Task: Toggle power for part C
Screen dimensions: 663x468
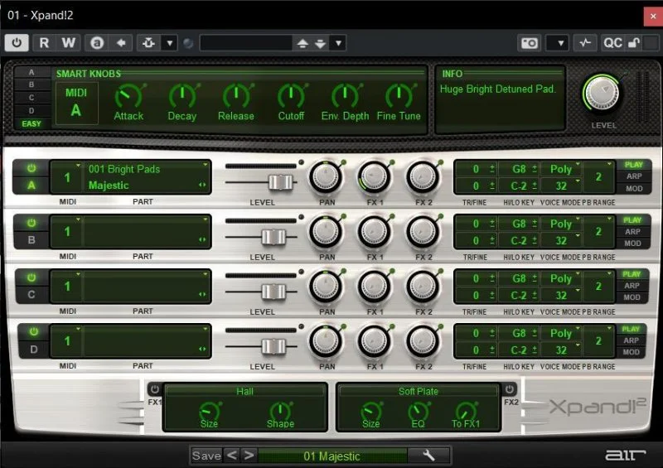Action: (x=31, y=277)
